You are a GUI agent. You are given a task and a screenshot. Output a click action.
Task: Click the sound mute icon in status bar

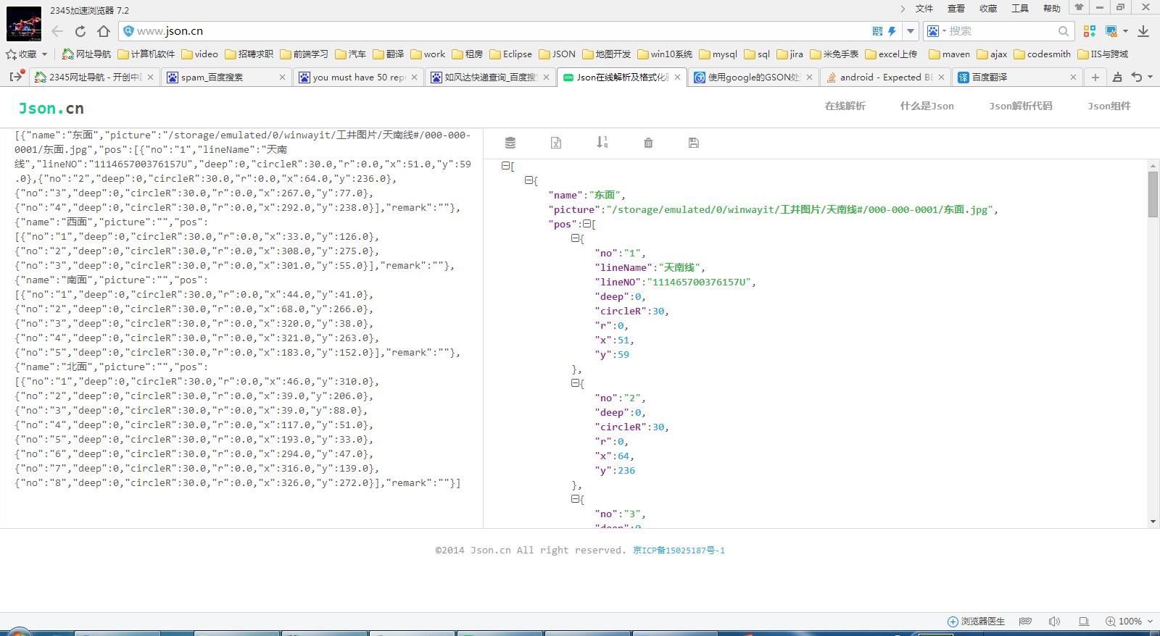pos(1054,621)
